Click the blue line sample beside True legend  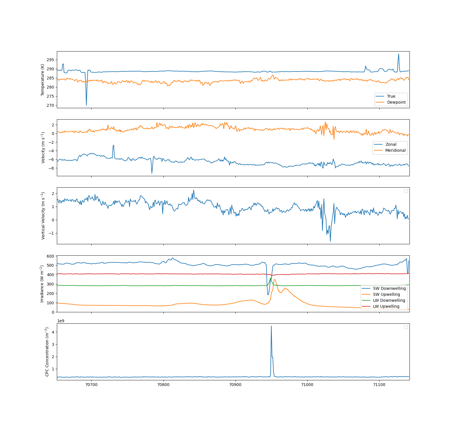[x=380, y=96]
